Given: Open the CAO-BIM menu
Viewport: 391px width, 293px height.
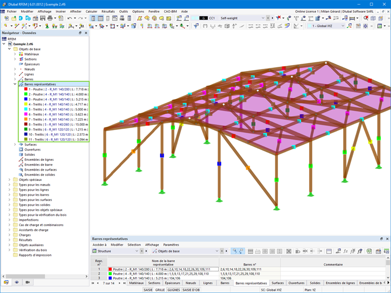Looking at the screenshot, I should [170, 11].
